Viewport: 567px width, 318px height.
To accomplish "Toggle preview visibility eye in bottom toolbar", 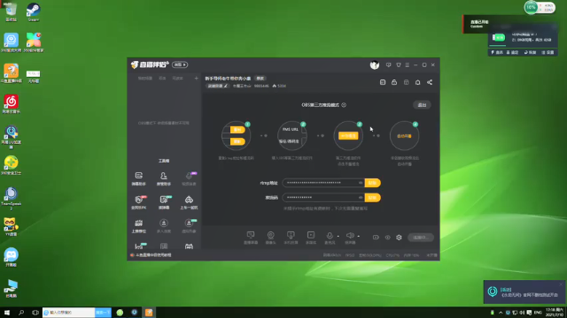I will pyautogui.click(x=388, y=238).
